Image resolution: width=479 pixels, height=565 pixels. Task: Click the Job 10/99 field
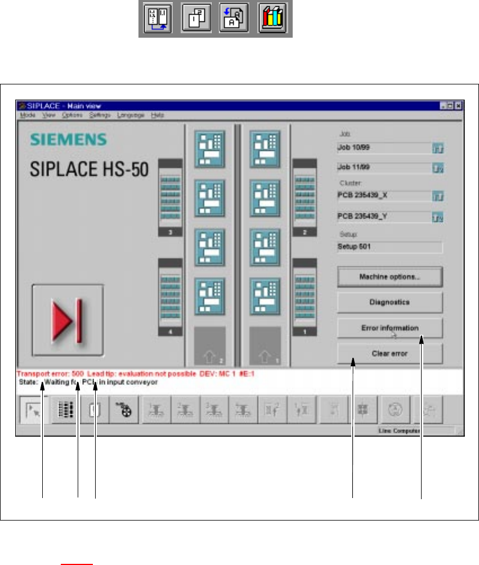point(384,148)
